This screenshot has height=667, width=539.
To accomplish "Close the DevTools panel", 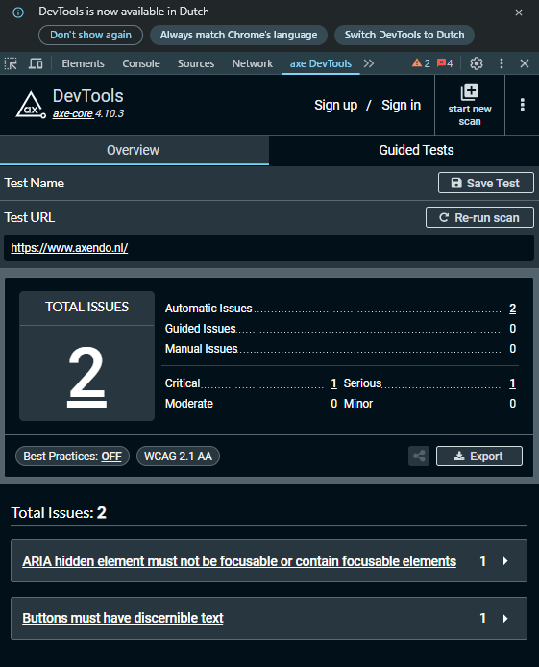I will coord(525,63).
